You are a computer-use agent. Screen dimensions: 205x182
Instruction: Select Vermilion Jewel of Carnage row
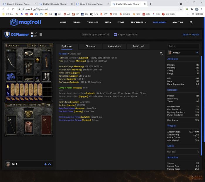tap(78, 120)
